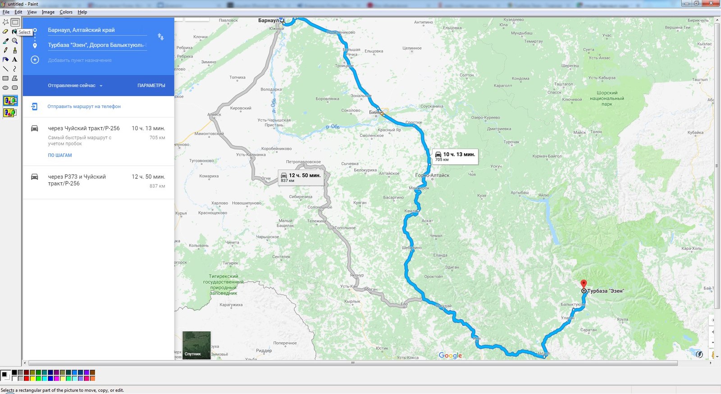Select the Pick Color eyedropper
This screenshot has height=394, width=721.
tap(5, 41)
